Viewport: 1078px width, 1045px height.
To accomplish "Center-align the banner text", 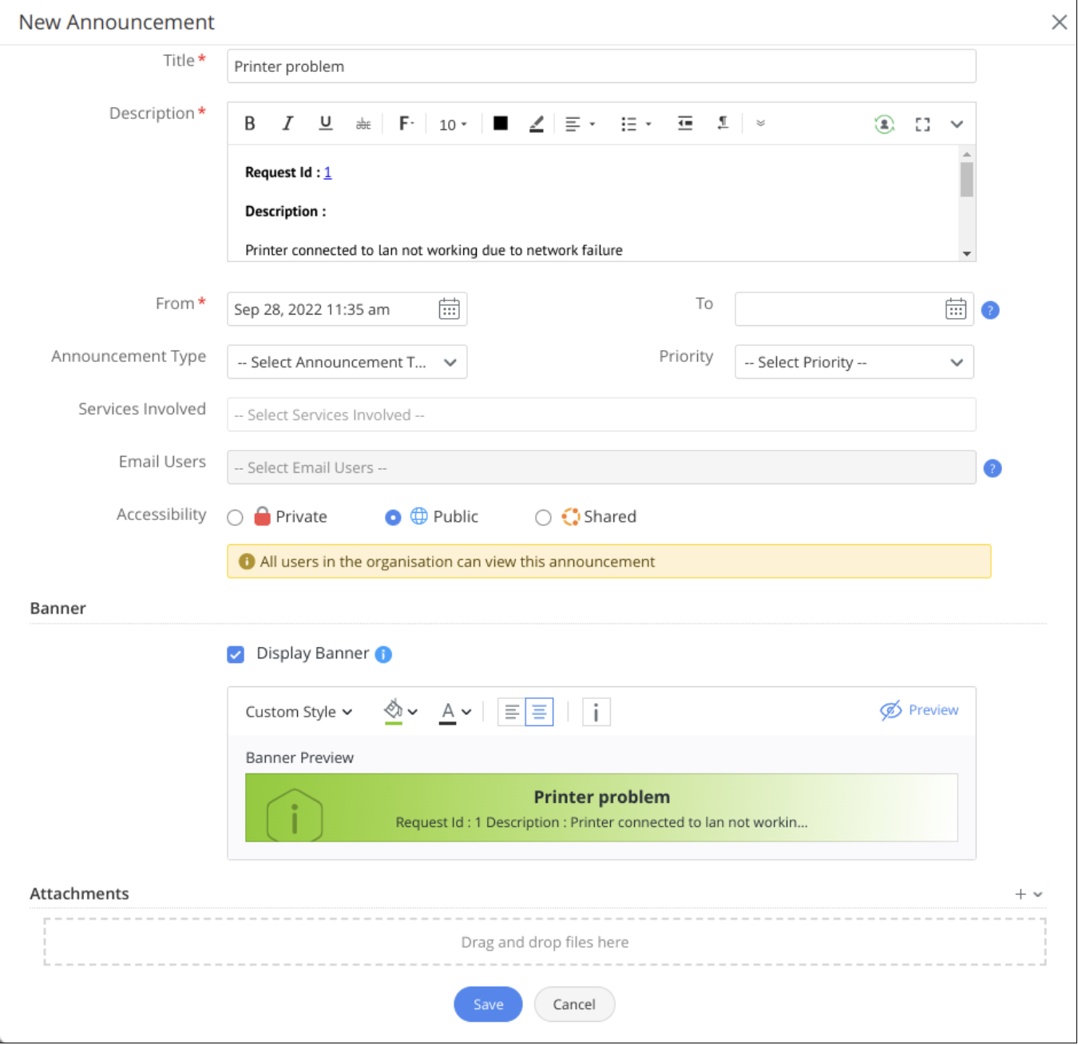I will click(539, 712).
